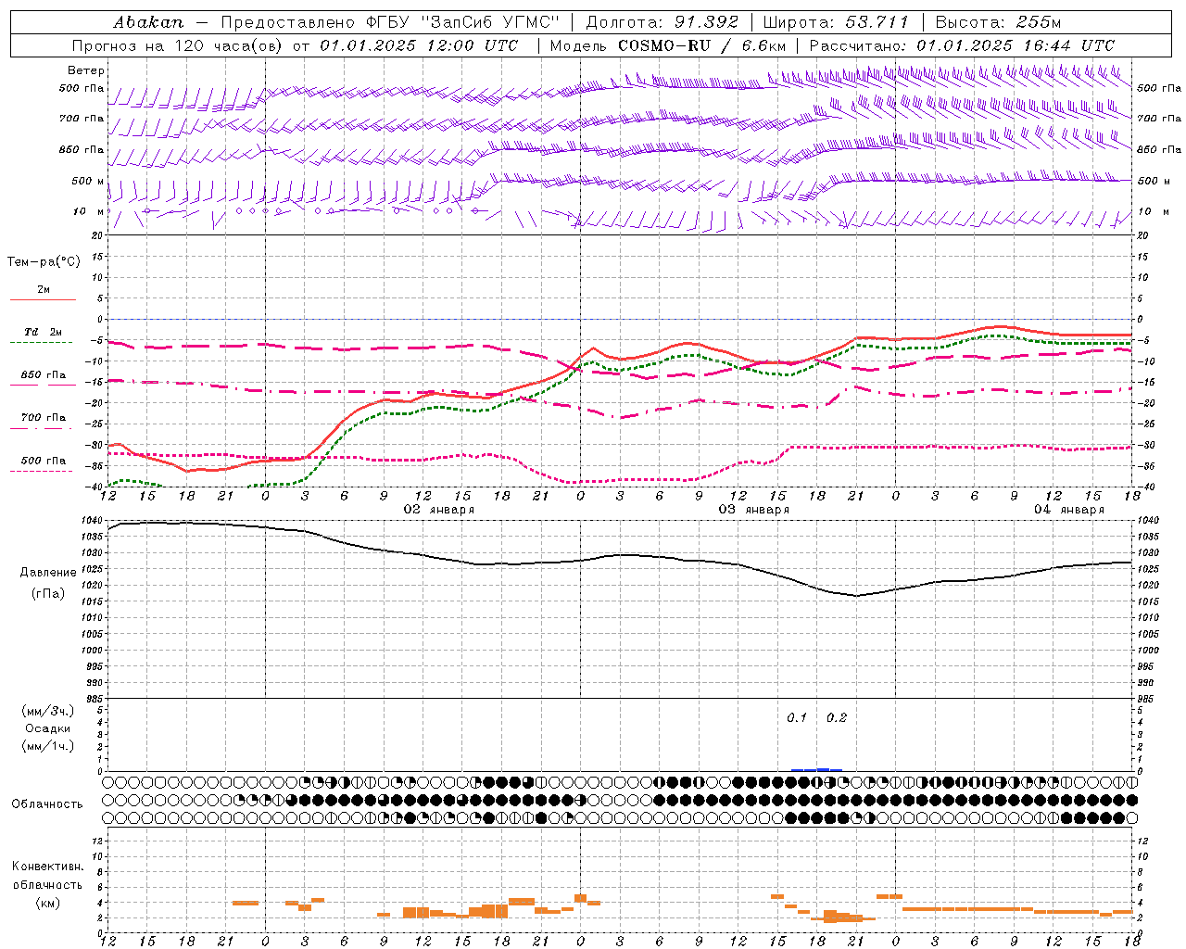
Task: Click the Осадки precipitation label
Action: pyautogui.click(x=48, y=728)
